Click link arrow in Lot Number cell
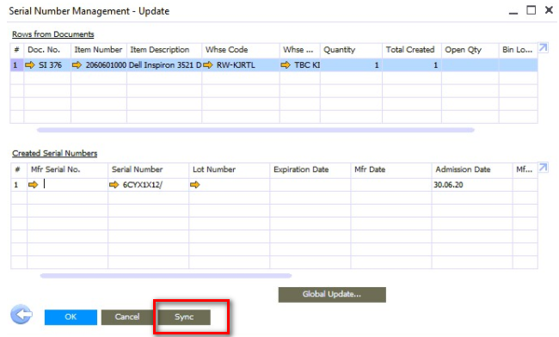Image resolution: width=559 pixels, height=337 pixels. [x=194, y=185]
